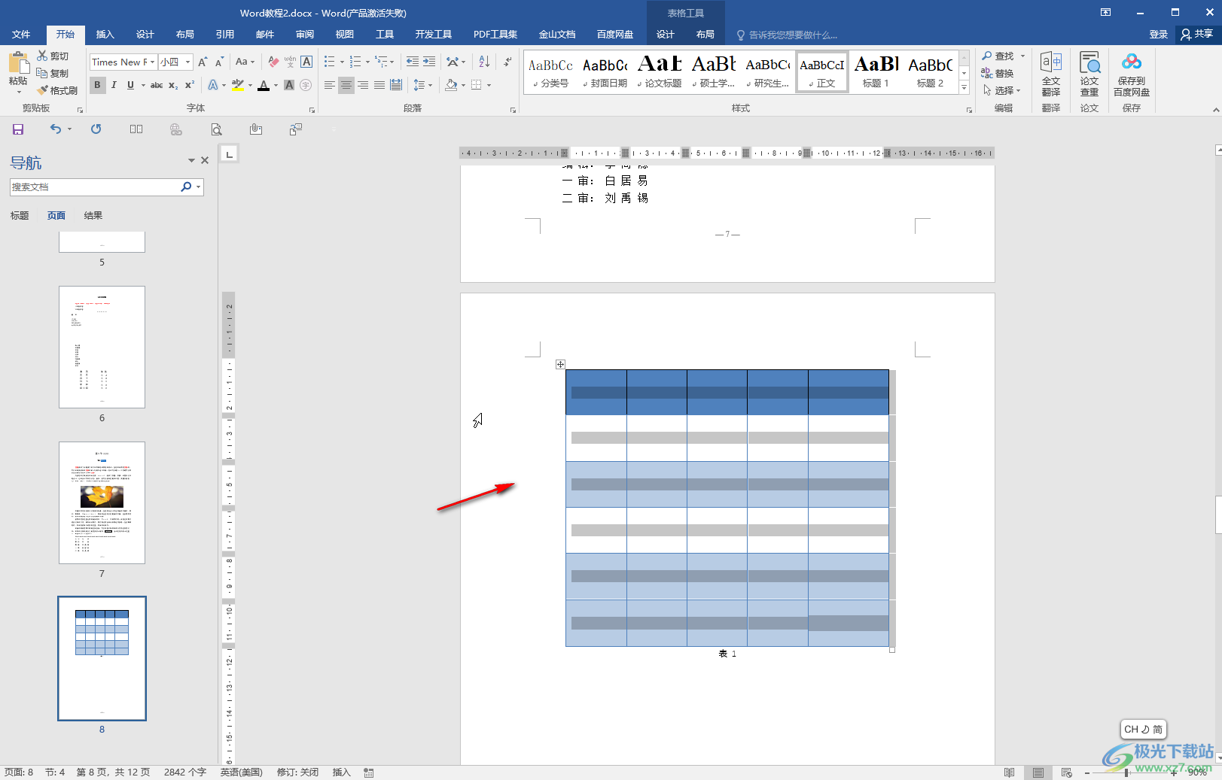Click the Replace (替换) button
Screen dimensions: 1222x780
tap(998, 73)
